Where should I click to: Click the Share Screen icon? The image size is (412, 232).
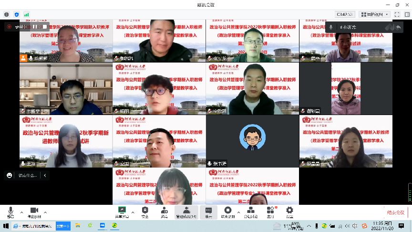[122, 211]
